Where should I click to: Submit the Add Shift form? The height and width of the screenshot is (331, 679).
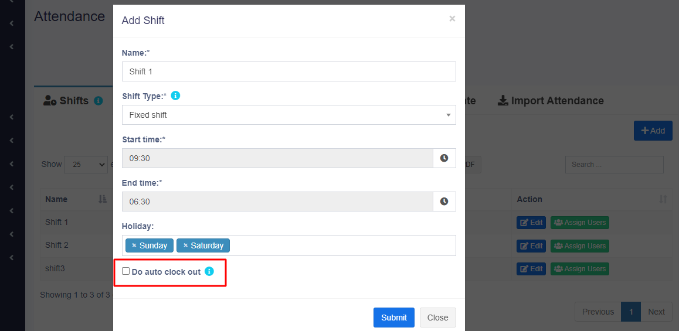click(393, 318)
